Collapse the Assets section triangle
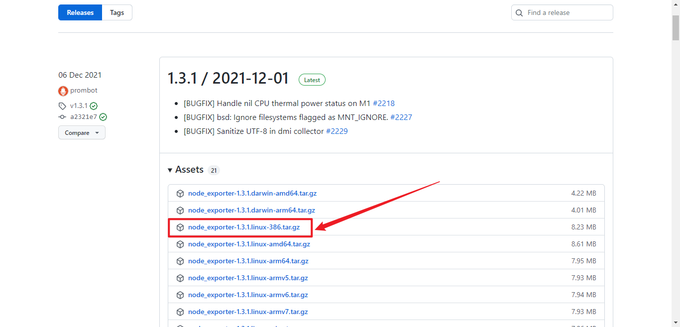Viewport: 680px width, 327px height. tap(171, 170)
